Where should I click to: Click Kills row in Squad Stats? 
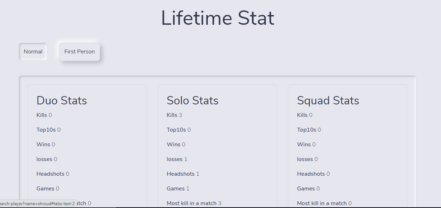click(x=304, y=115)
